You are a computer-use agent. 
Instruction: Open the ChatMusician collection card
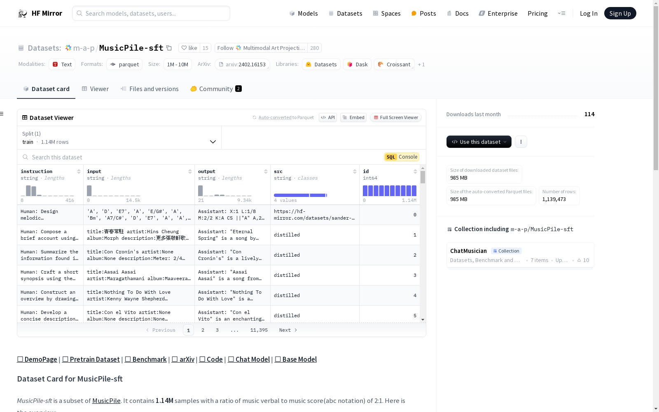tap(520, 255)
